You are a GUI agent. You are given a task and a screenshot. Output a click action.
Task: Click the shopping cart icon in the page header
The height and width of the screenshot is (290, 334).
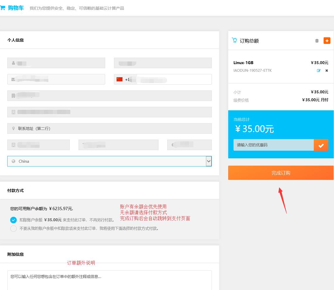(3, 8)
